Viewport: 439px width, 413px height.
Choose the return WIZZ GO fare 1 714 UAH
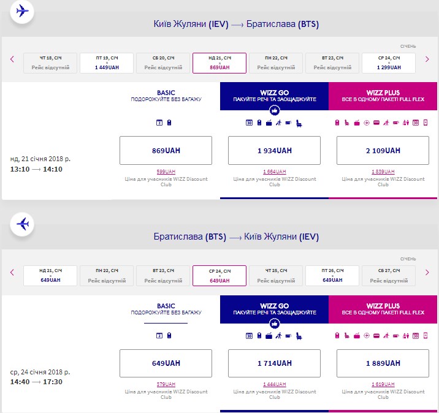click(274, 363)
